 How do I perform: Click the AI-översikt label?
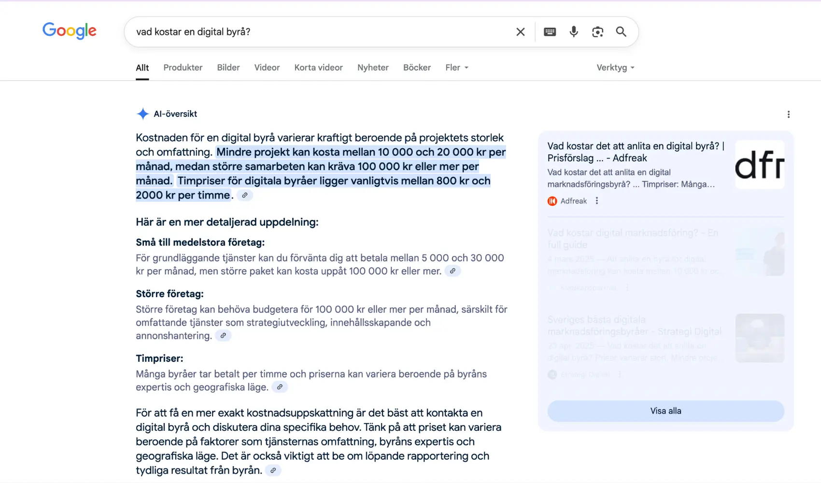click(x=175, y=114)
